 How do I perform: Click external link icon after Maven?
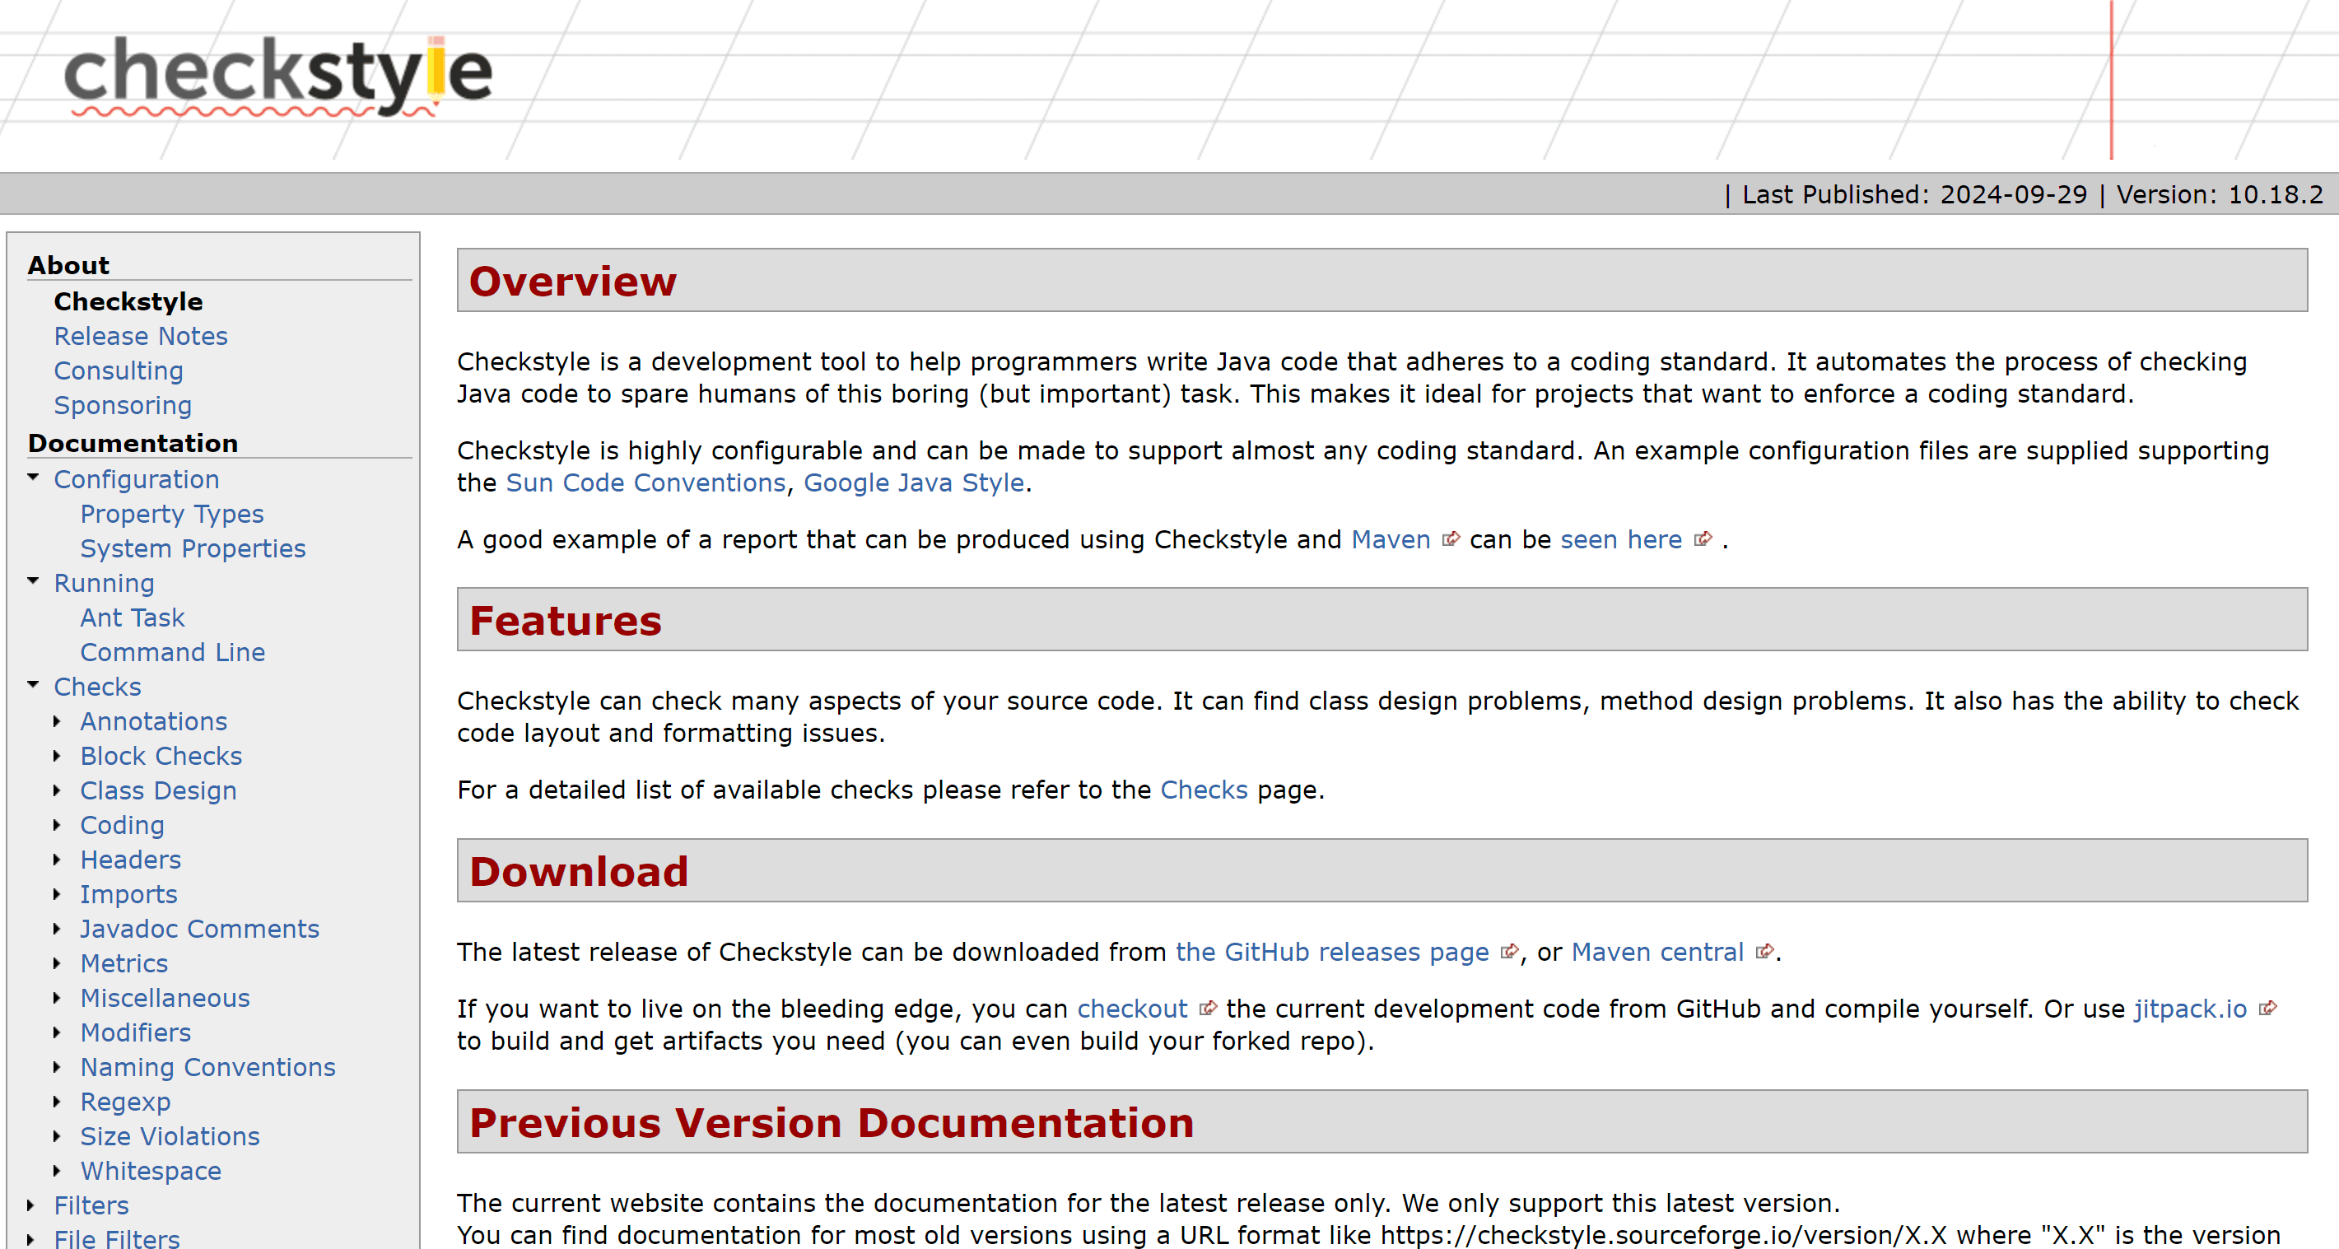1450,539
